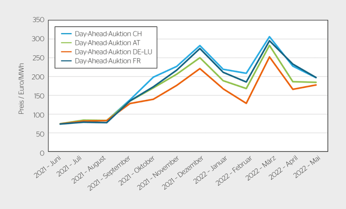The image size is (346, 209).
Task: Click the 100 value on the y-axis
Action: tap(39, 115)
